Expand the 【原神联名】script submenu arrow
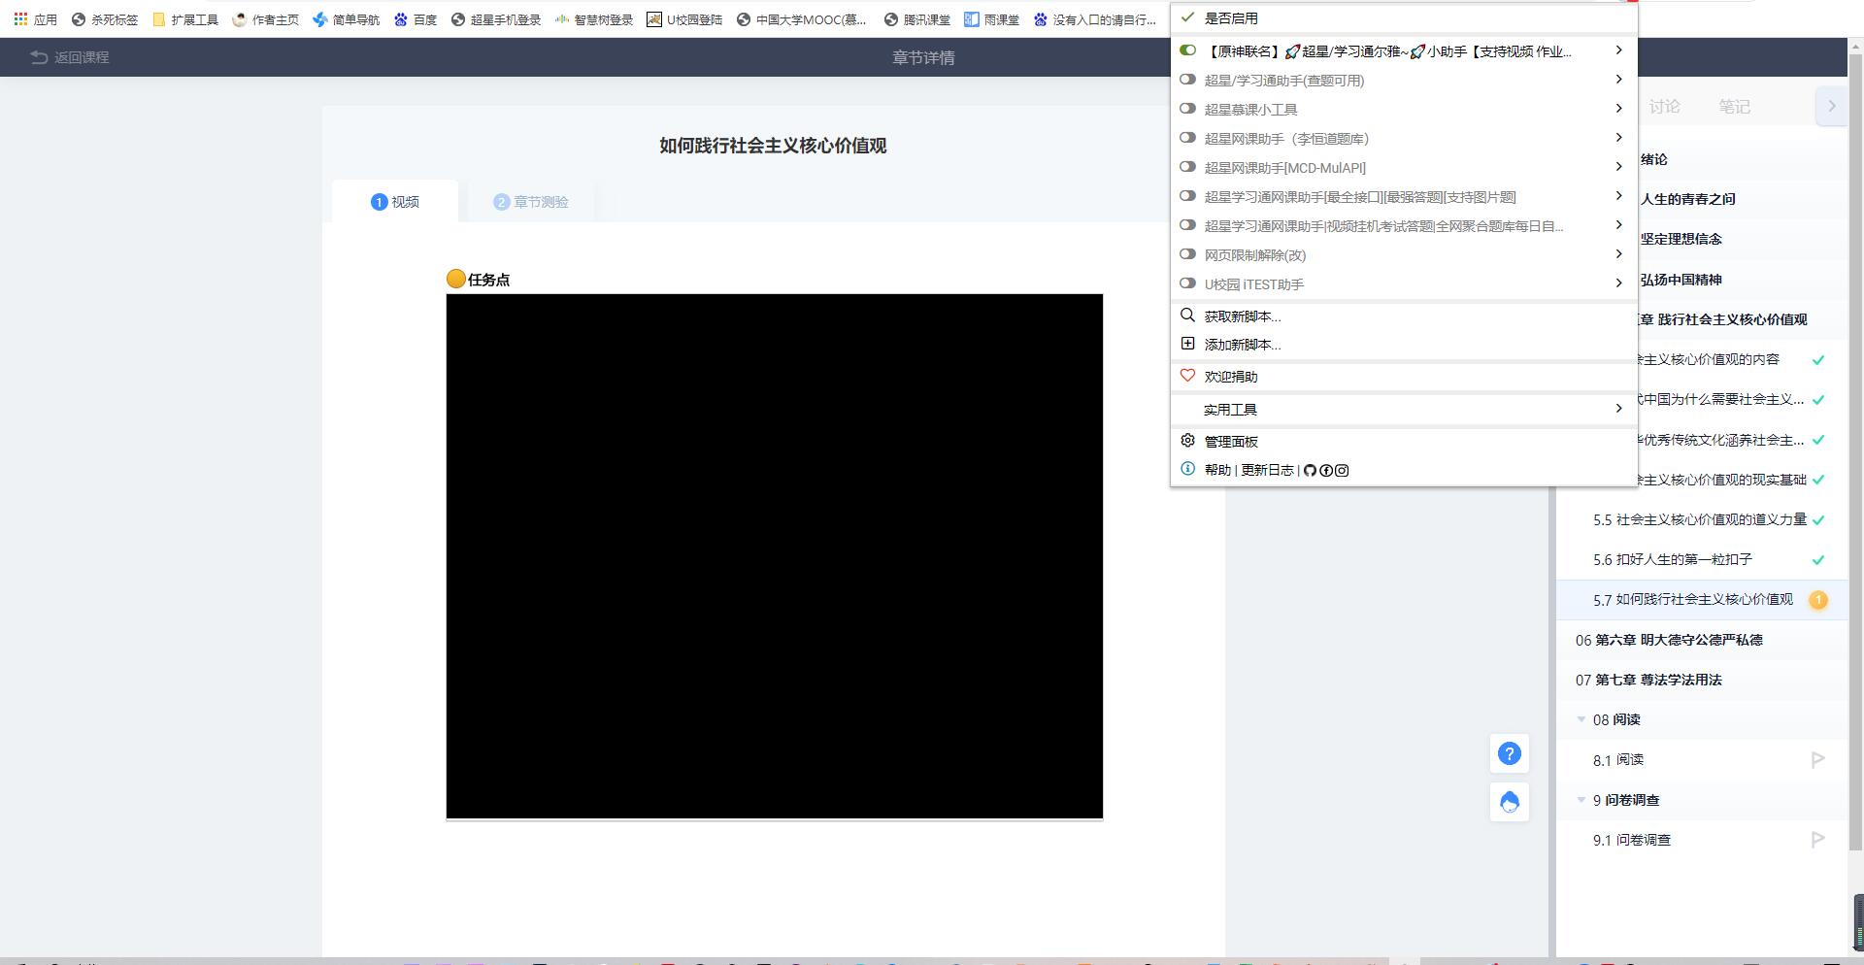Screen dimensions: 1864x965 click(x=1618, y=50)
